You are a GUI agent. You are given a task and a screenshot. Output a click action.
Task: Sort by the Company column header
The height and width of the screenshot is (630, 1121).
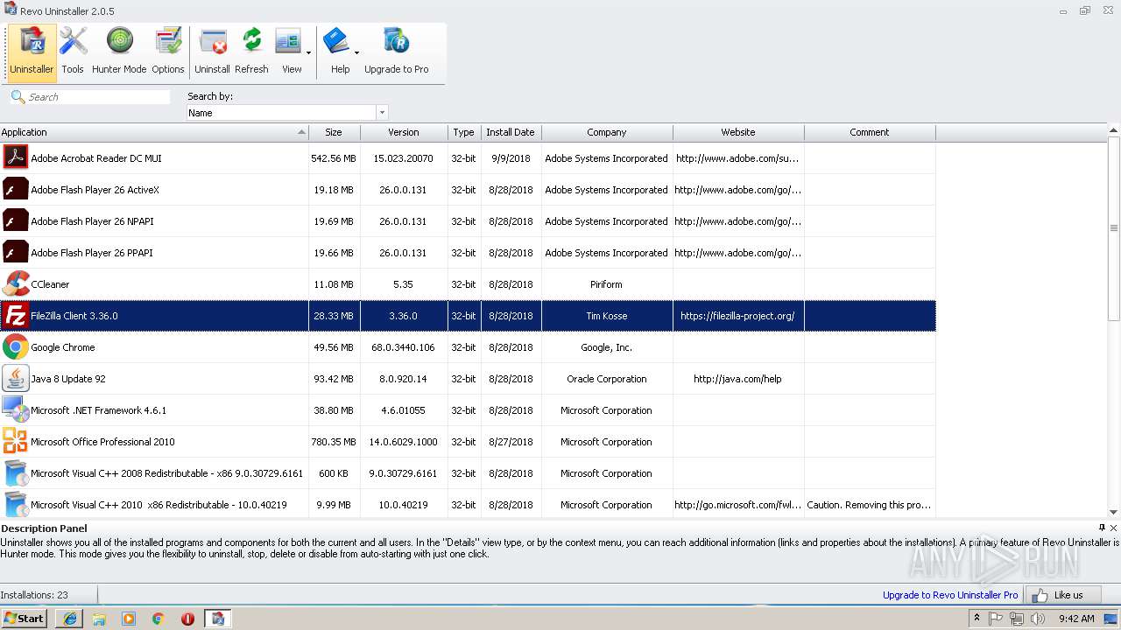pos(607,132)
